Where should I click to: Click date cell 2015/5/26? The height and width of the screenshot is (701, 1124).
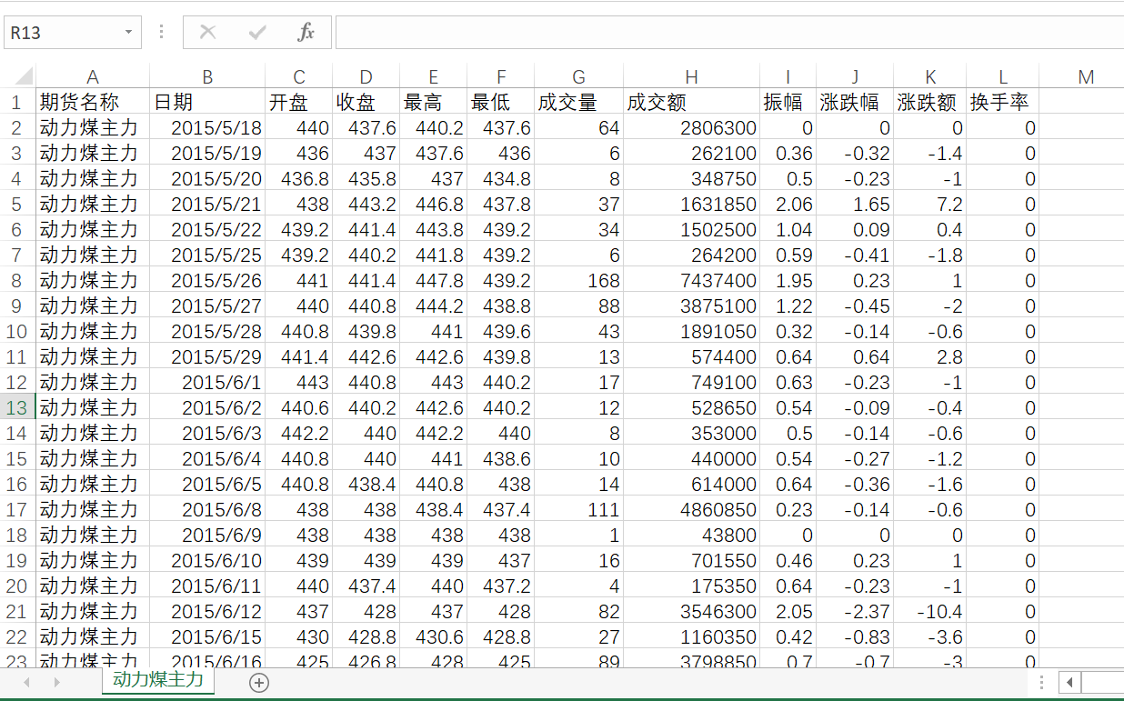(x=207, y=280)
